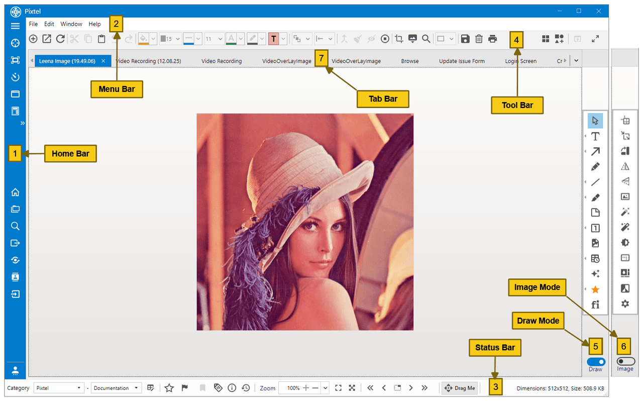Open the shape rectangle dropdown in toolbar
The width and height of the screenshot is (643, 401).
coord(446,39)
